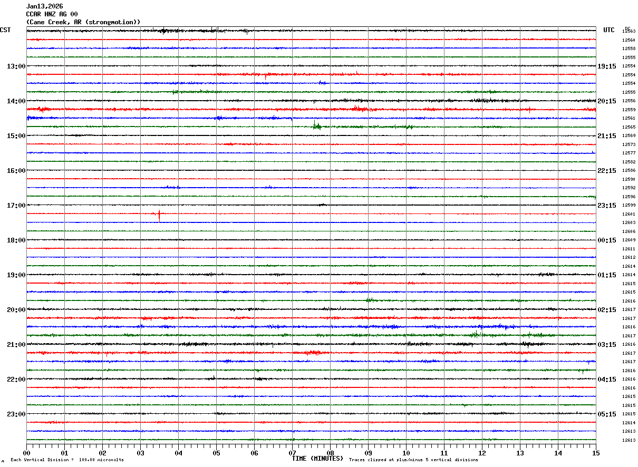Click minute 10 on the time axis
Image resolution: width=638 pixels, height=467 pixels.
point(406,453)
